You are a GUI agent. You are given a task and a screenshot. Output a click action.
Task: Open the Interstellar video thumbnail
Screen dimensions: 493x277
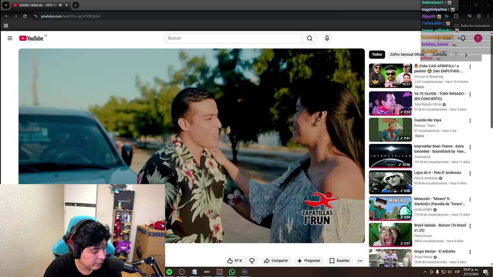tap(391, 156)
